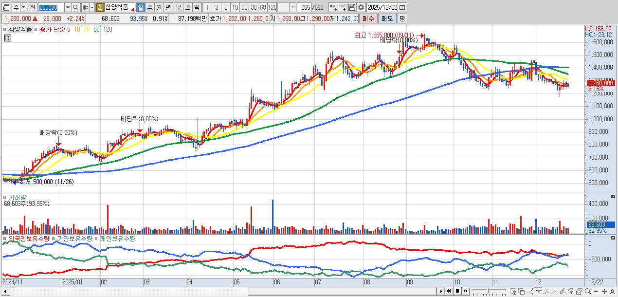Toggle the 전 button next to stock code
618x297 pixels.
32,7
